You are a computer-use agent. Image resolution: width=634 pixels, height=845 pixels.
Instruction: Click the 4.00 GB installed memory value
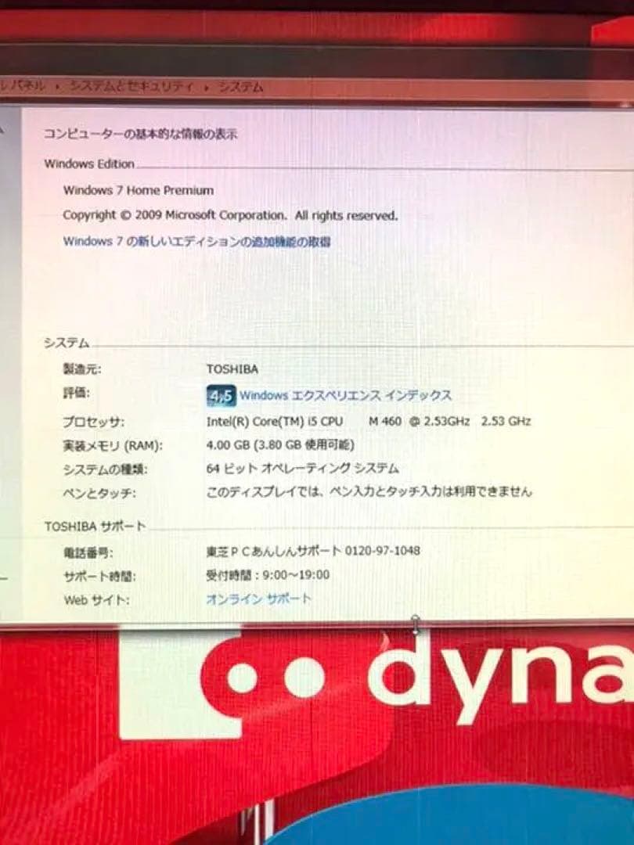(x=279, y=444)
